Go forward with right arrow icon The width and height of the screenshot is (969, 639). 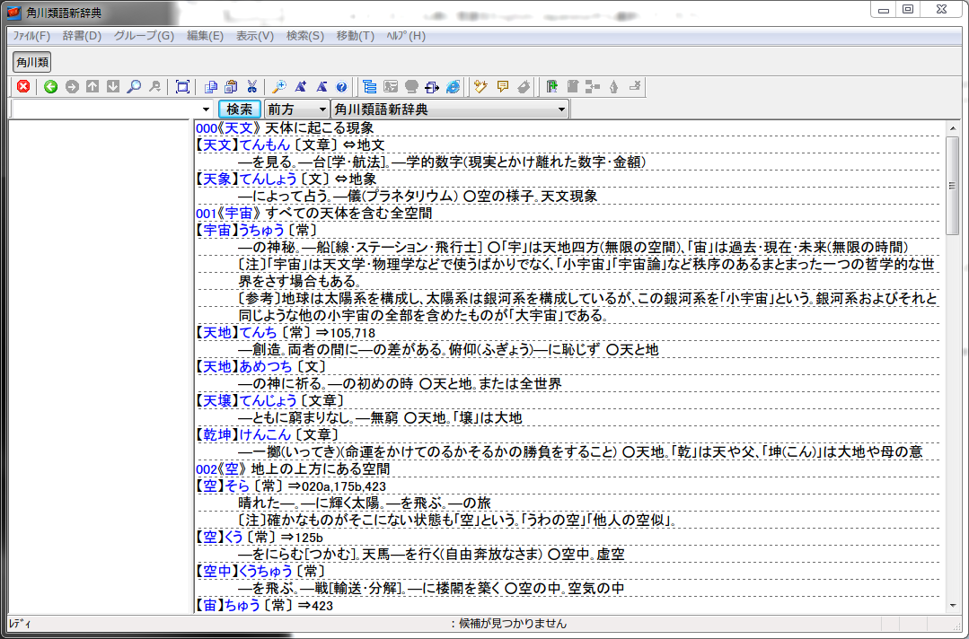coord(72,86)
